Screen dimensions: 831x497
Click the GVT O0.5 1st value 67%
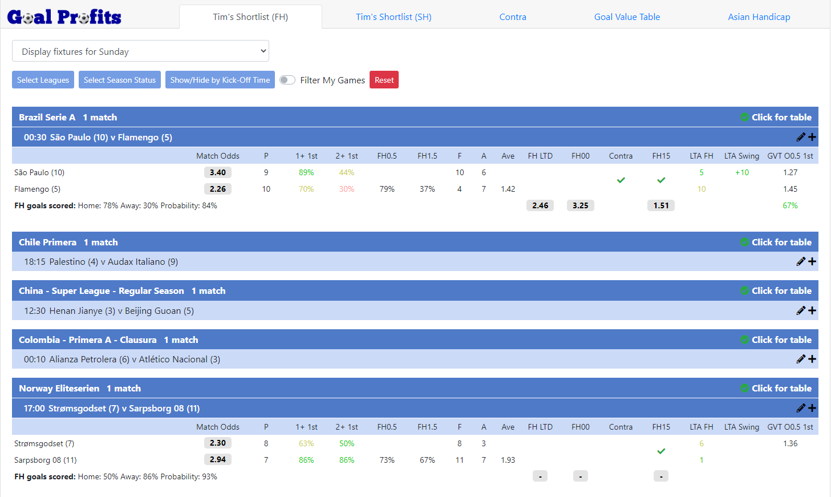tap(791, 205)
